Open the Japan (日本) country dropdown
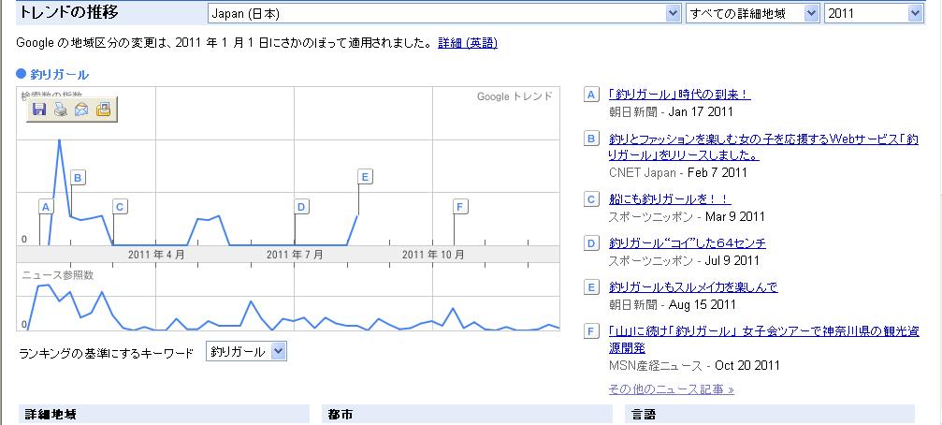 [x=444, y=14]
